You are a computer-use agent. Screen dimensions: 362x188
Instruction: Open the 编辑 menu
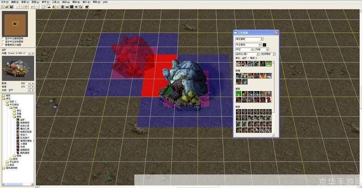[x=15, y=2]
